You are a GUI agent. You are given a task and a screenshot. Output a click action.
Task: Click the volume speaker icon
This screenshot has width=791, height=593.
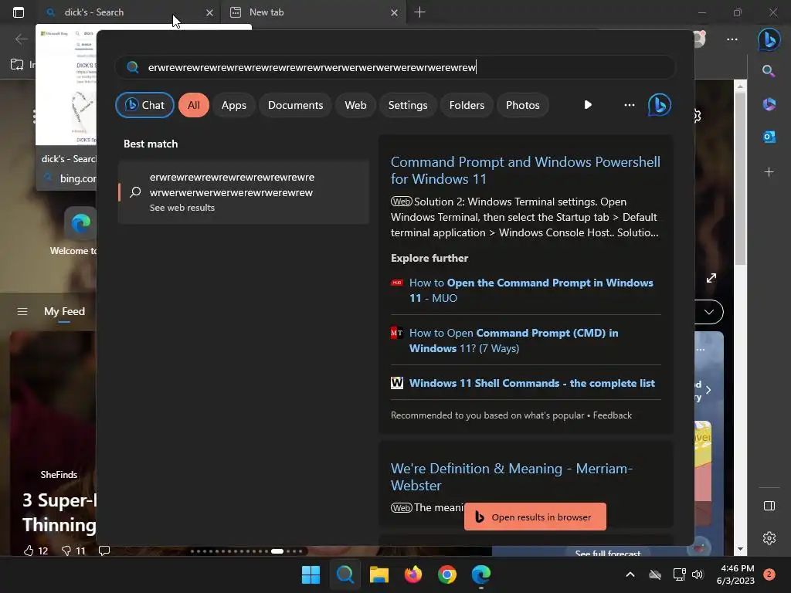coord(698,574)
